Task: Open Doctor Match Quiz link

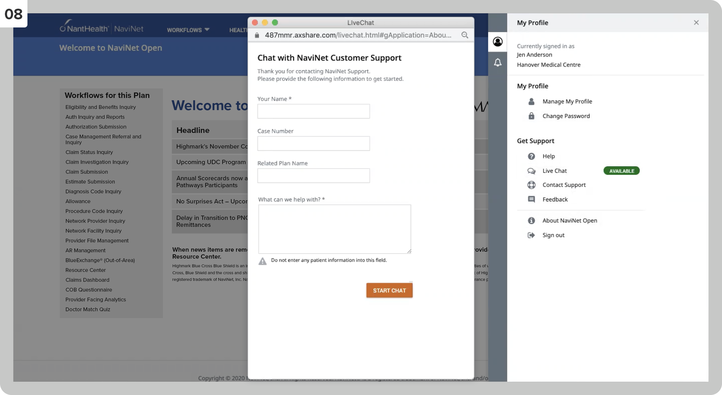Action: click(88, 309)
